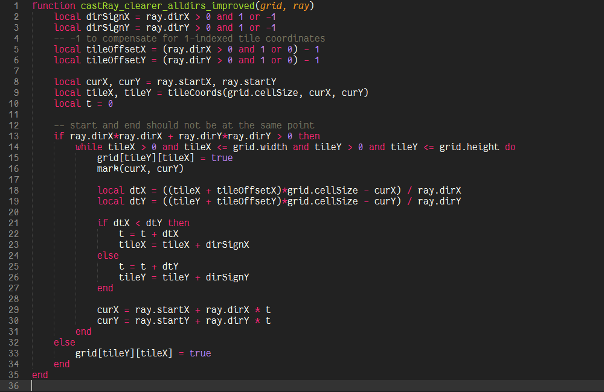
Task: Click 'true' value on line 33
Action: (x=200, y=353)
